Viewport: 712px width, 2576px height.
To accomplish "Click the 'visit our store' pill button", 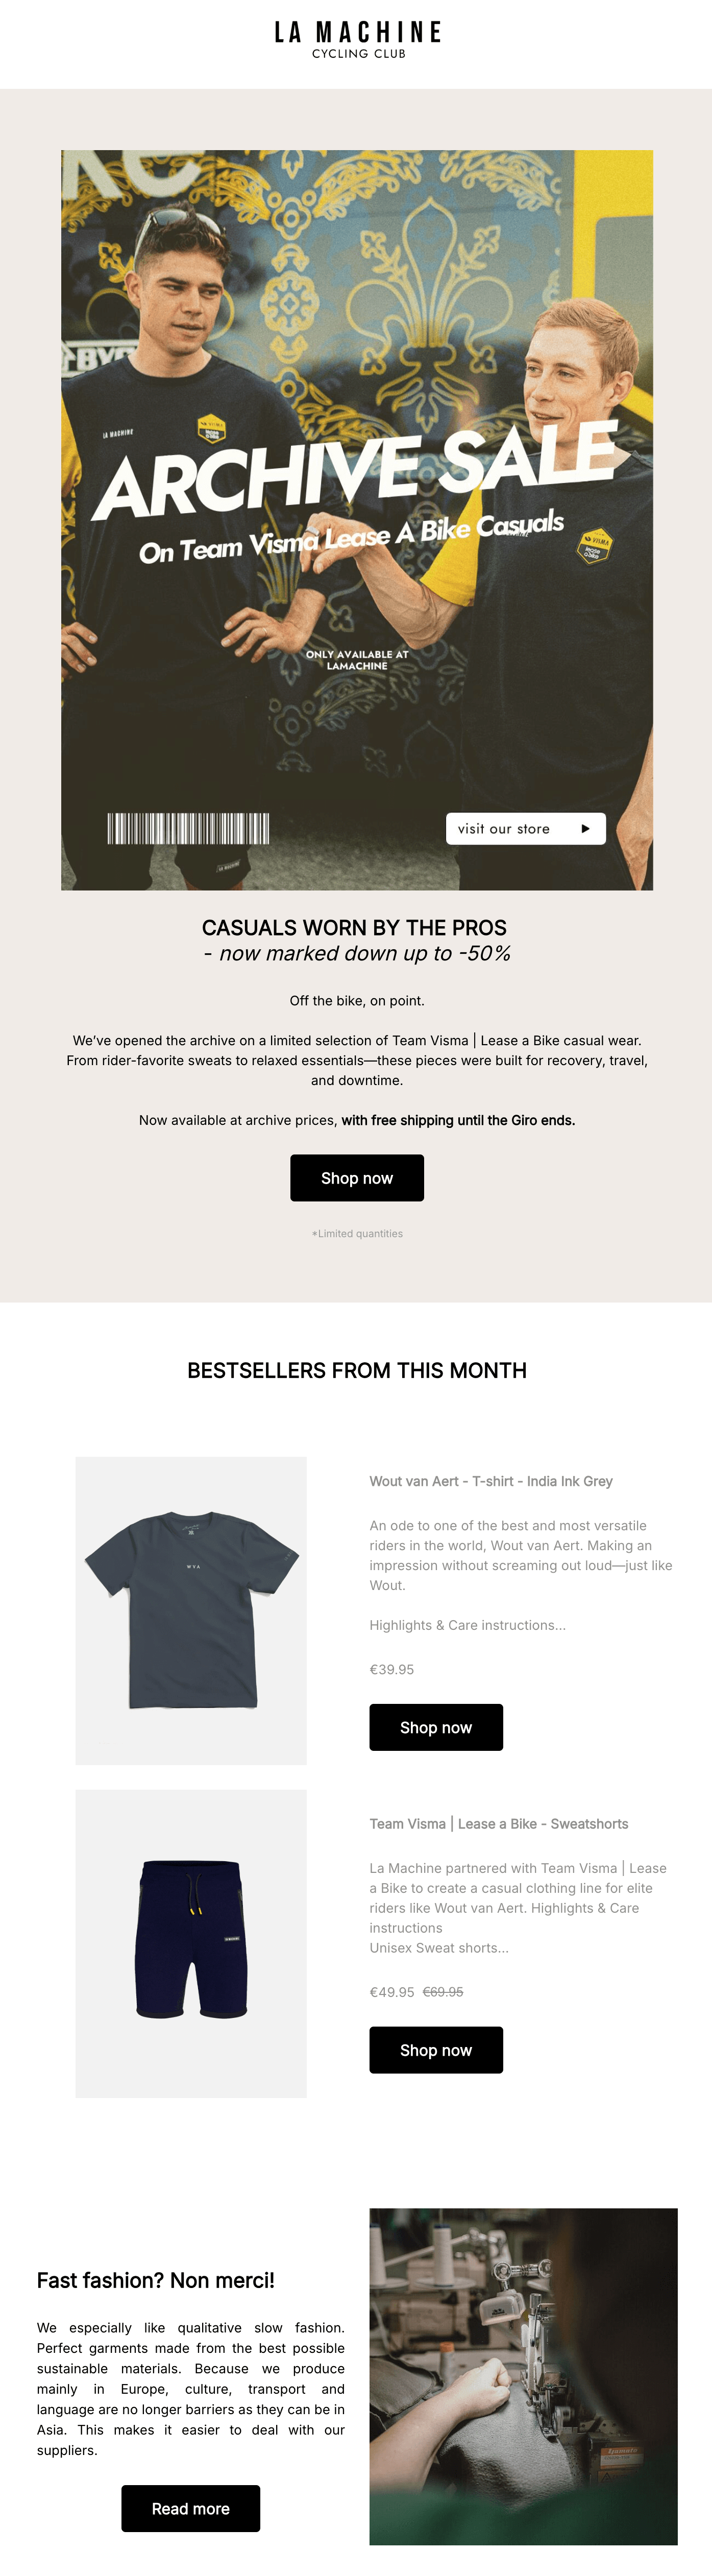I will pyautogui.click(x=510, y=828).
